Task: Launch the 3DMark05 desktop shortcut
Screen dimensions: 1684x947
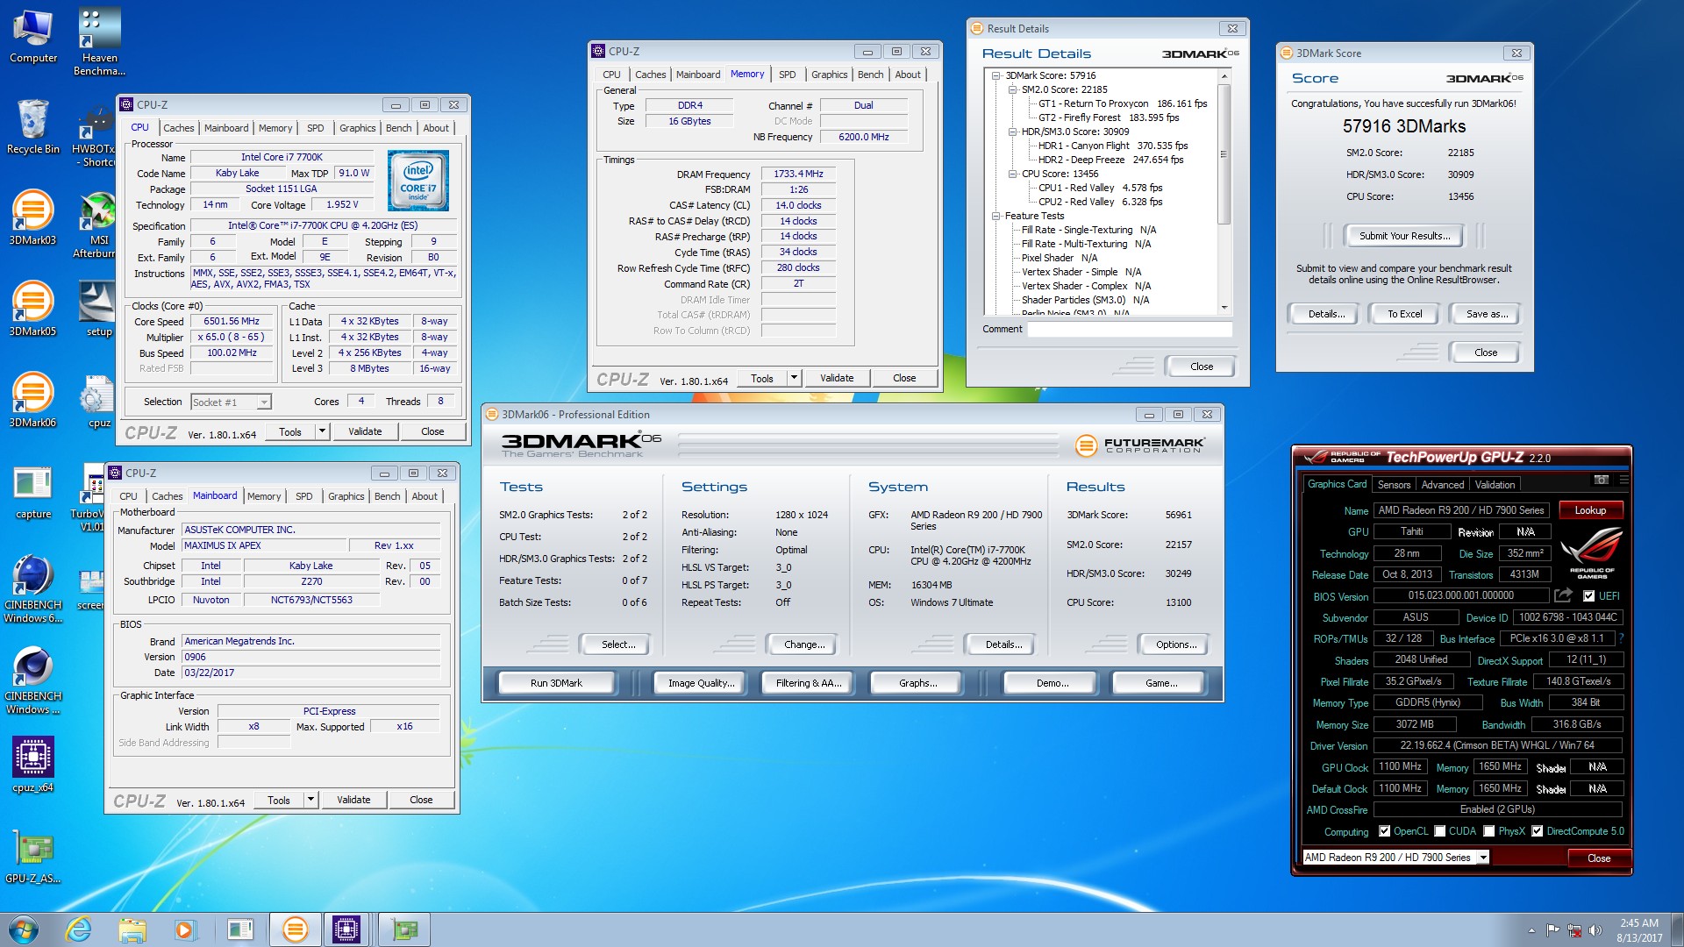Action: 33,309
